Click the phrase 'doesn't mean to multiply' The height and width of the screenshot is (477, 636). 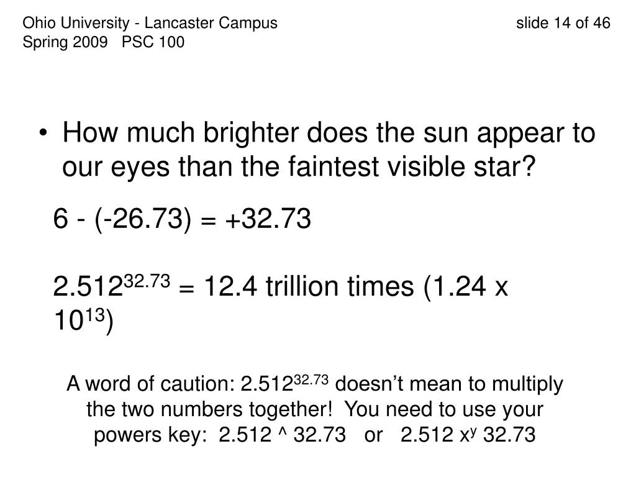tap(449, 384)
